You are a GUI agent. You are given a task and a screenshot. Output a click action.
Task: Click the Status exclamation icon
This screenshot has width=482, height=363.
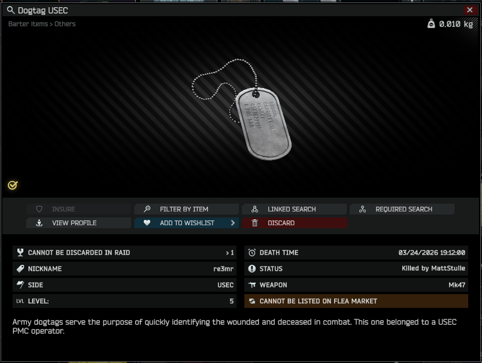(x=251, y=268)
